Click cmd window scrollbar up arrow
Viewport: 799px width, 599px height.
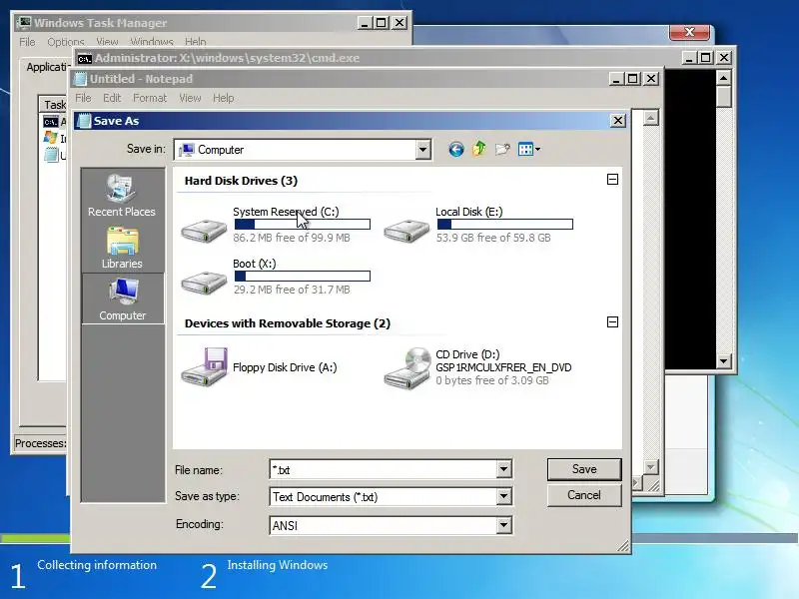click(x=723, y=78)
